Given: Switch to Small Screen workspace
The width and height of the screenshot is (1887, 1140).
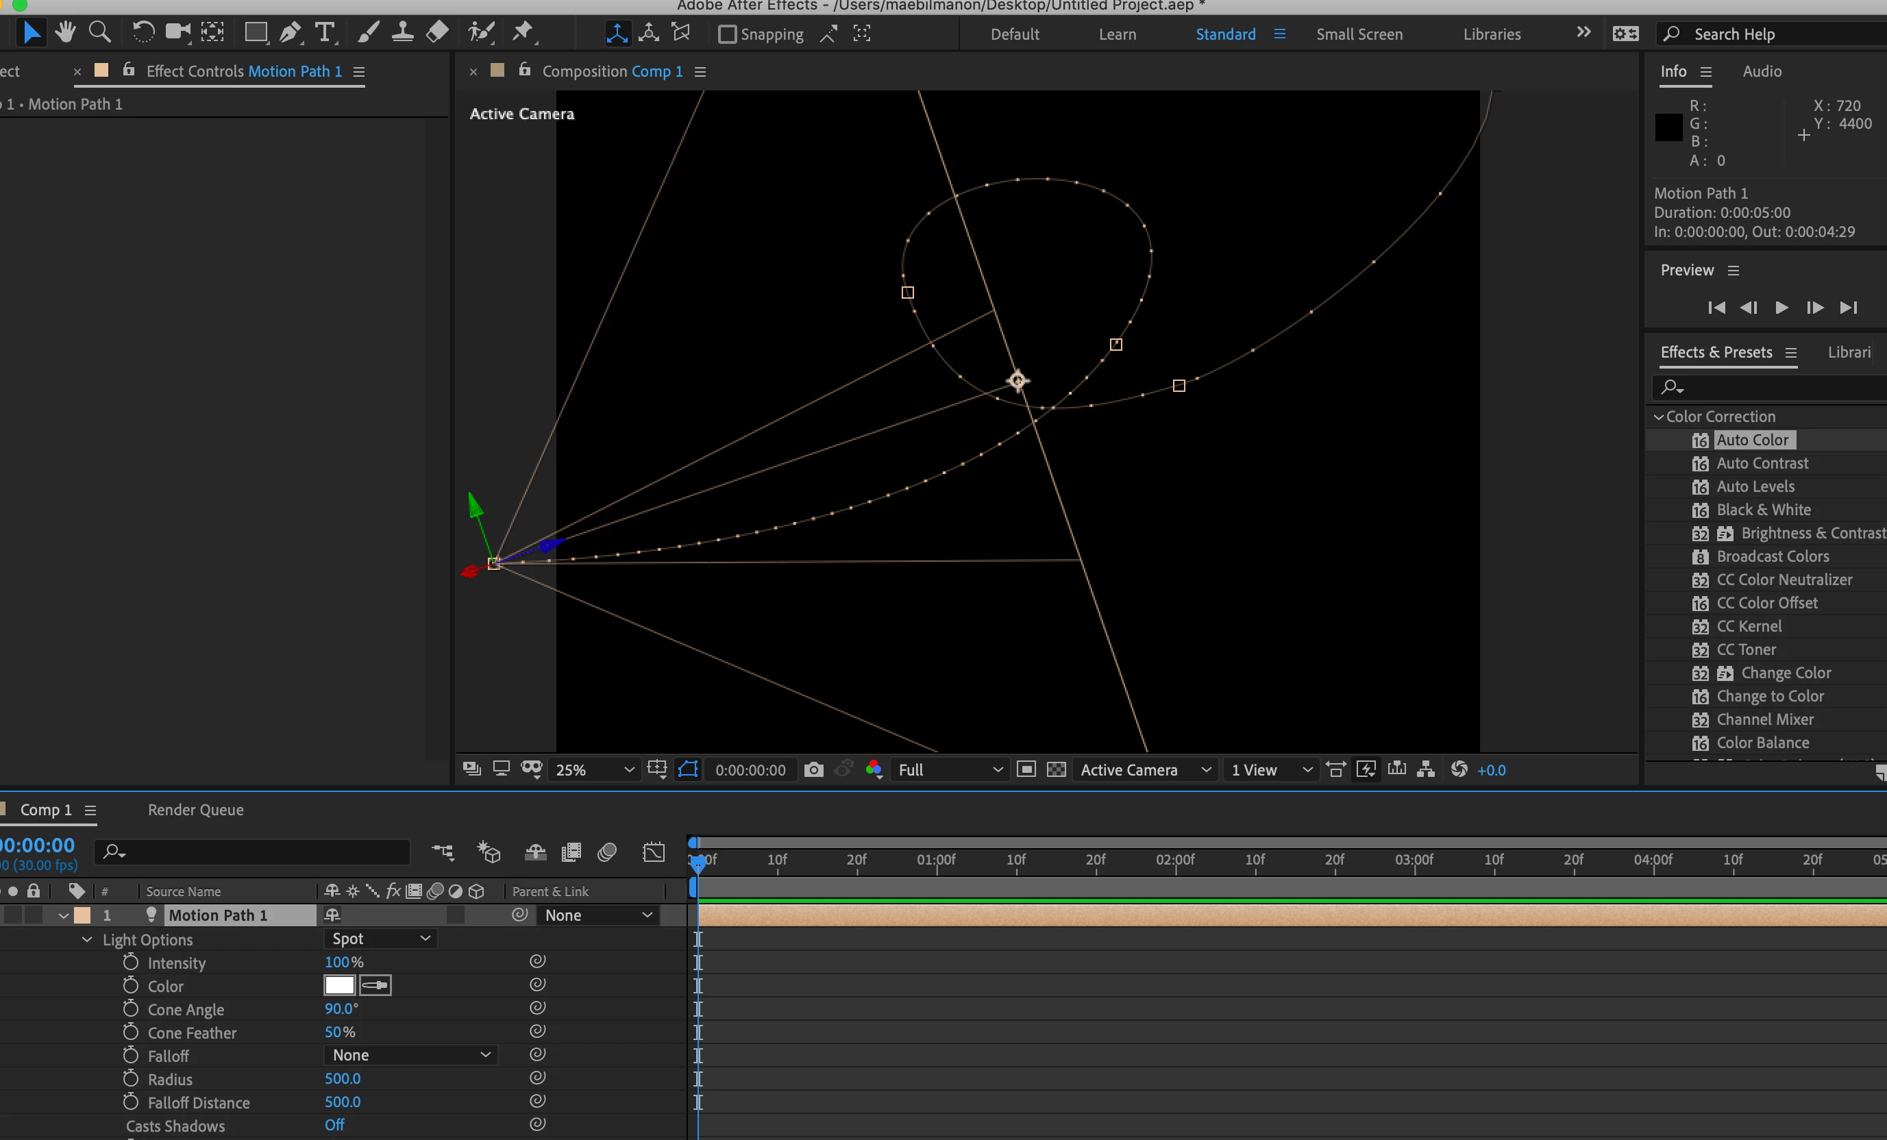Looking at the screenshot, I should [1359, 34].
